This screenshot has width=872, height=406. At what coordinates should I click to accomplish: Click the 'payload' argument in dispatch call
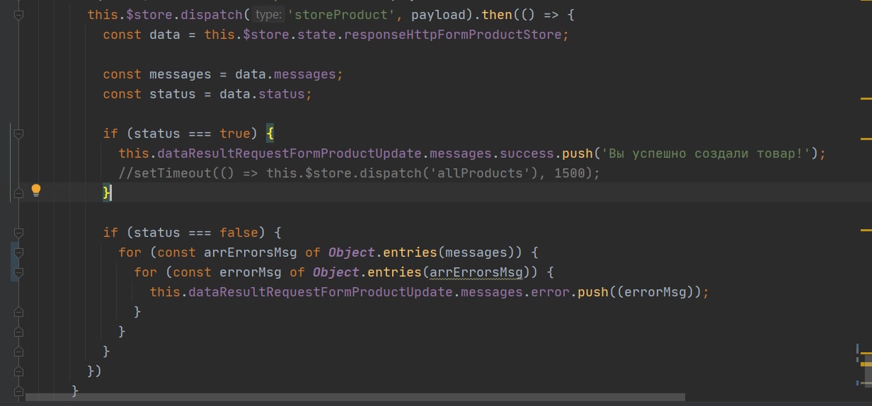click(438, 14)
